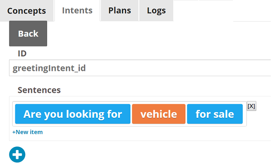Add a sentence via +New item
Image resolution: width=271 pixels, height=166 pixels.
point(27,132)
